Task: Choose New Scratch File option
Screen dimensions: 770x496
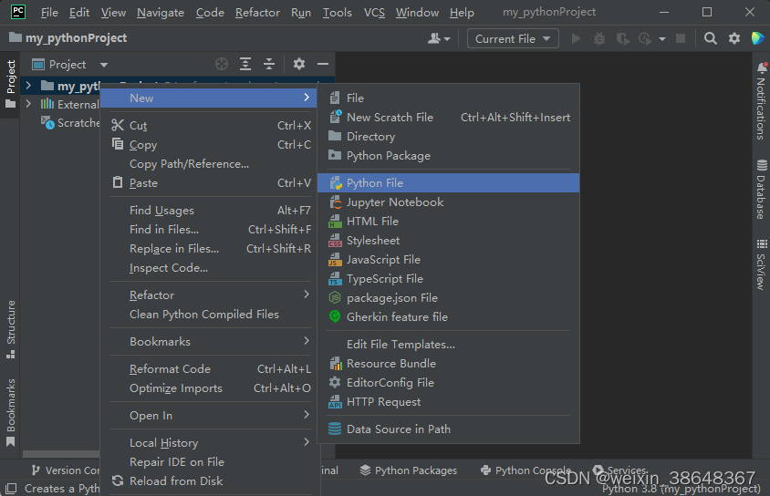Action: [x=448, y=118]
